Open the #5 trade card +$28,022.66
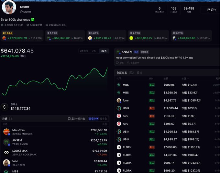The image size is (220, 173). click(191, 36)
